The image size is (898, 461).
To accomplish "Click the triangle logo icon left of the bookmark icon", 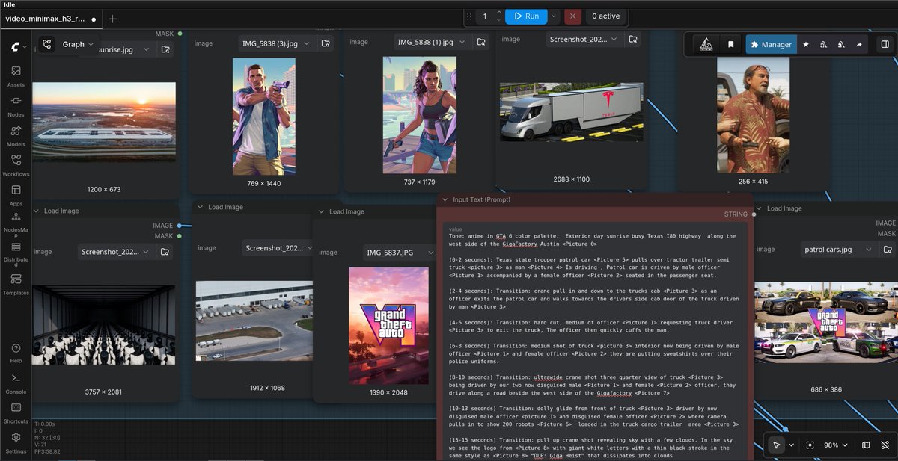I will (x=706, y=44).
